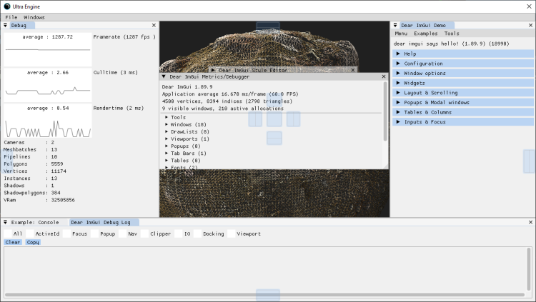Close the Debug panel
This screenshot has width=536, height=302.
point(153,25)
